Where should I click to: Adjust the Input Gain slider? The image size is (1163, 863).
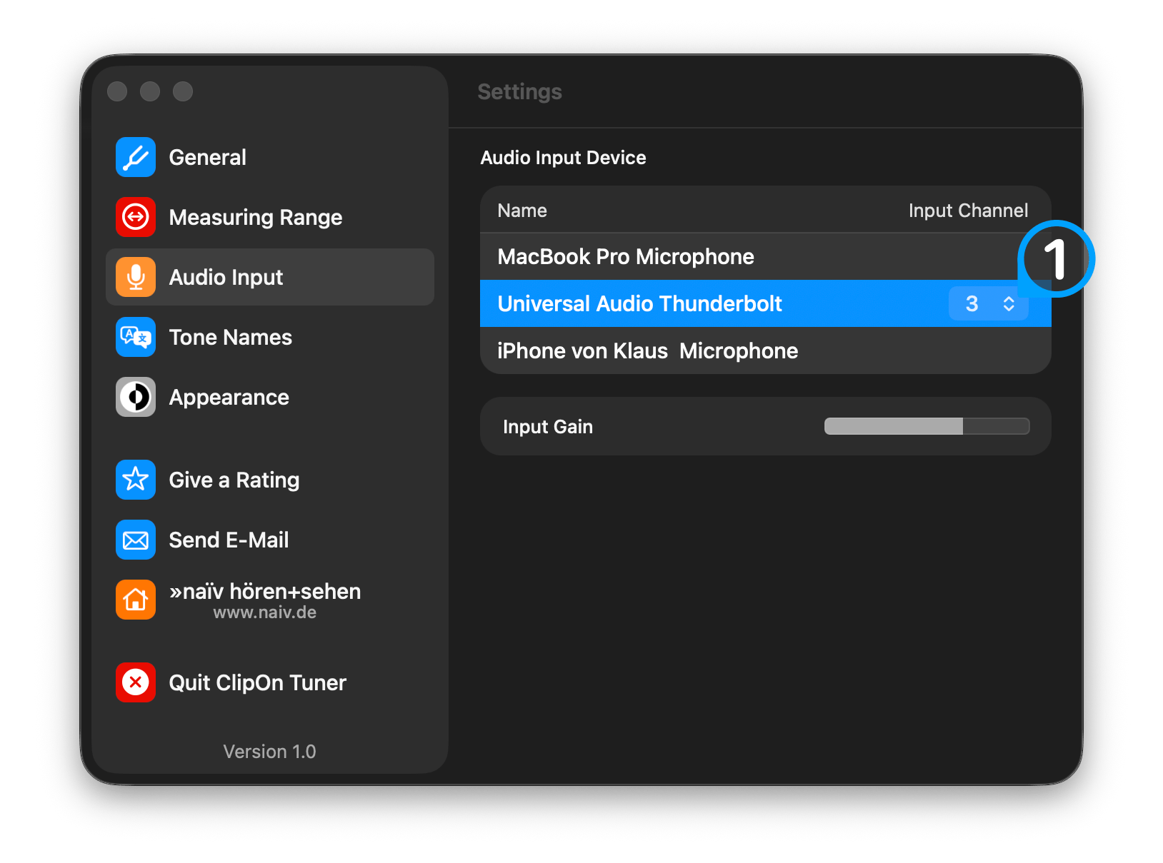(927, 426)
